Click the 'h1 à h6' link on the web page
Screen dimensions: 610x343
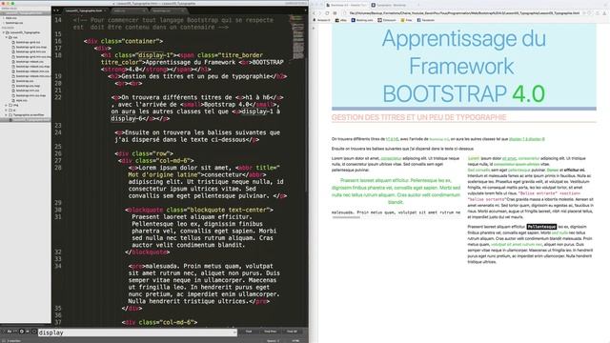(x=392, y=139)
